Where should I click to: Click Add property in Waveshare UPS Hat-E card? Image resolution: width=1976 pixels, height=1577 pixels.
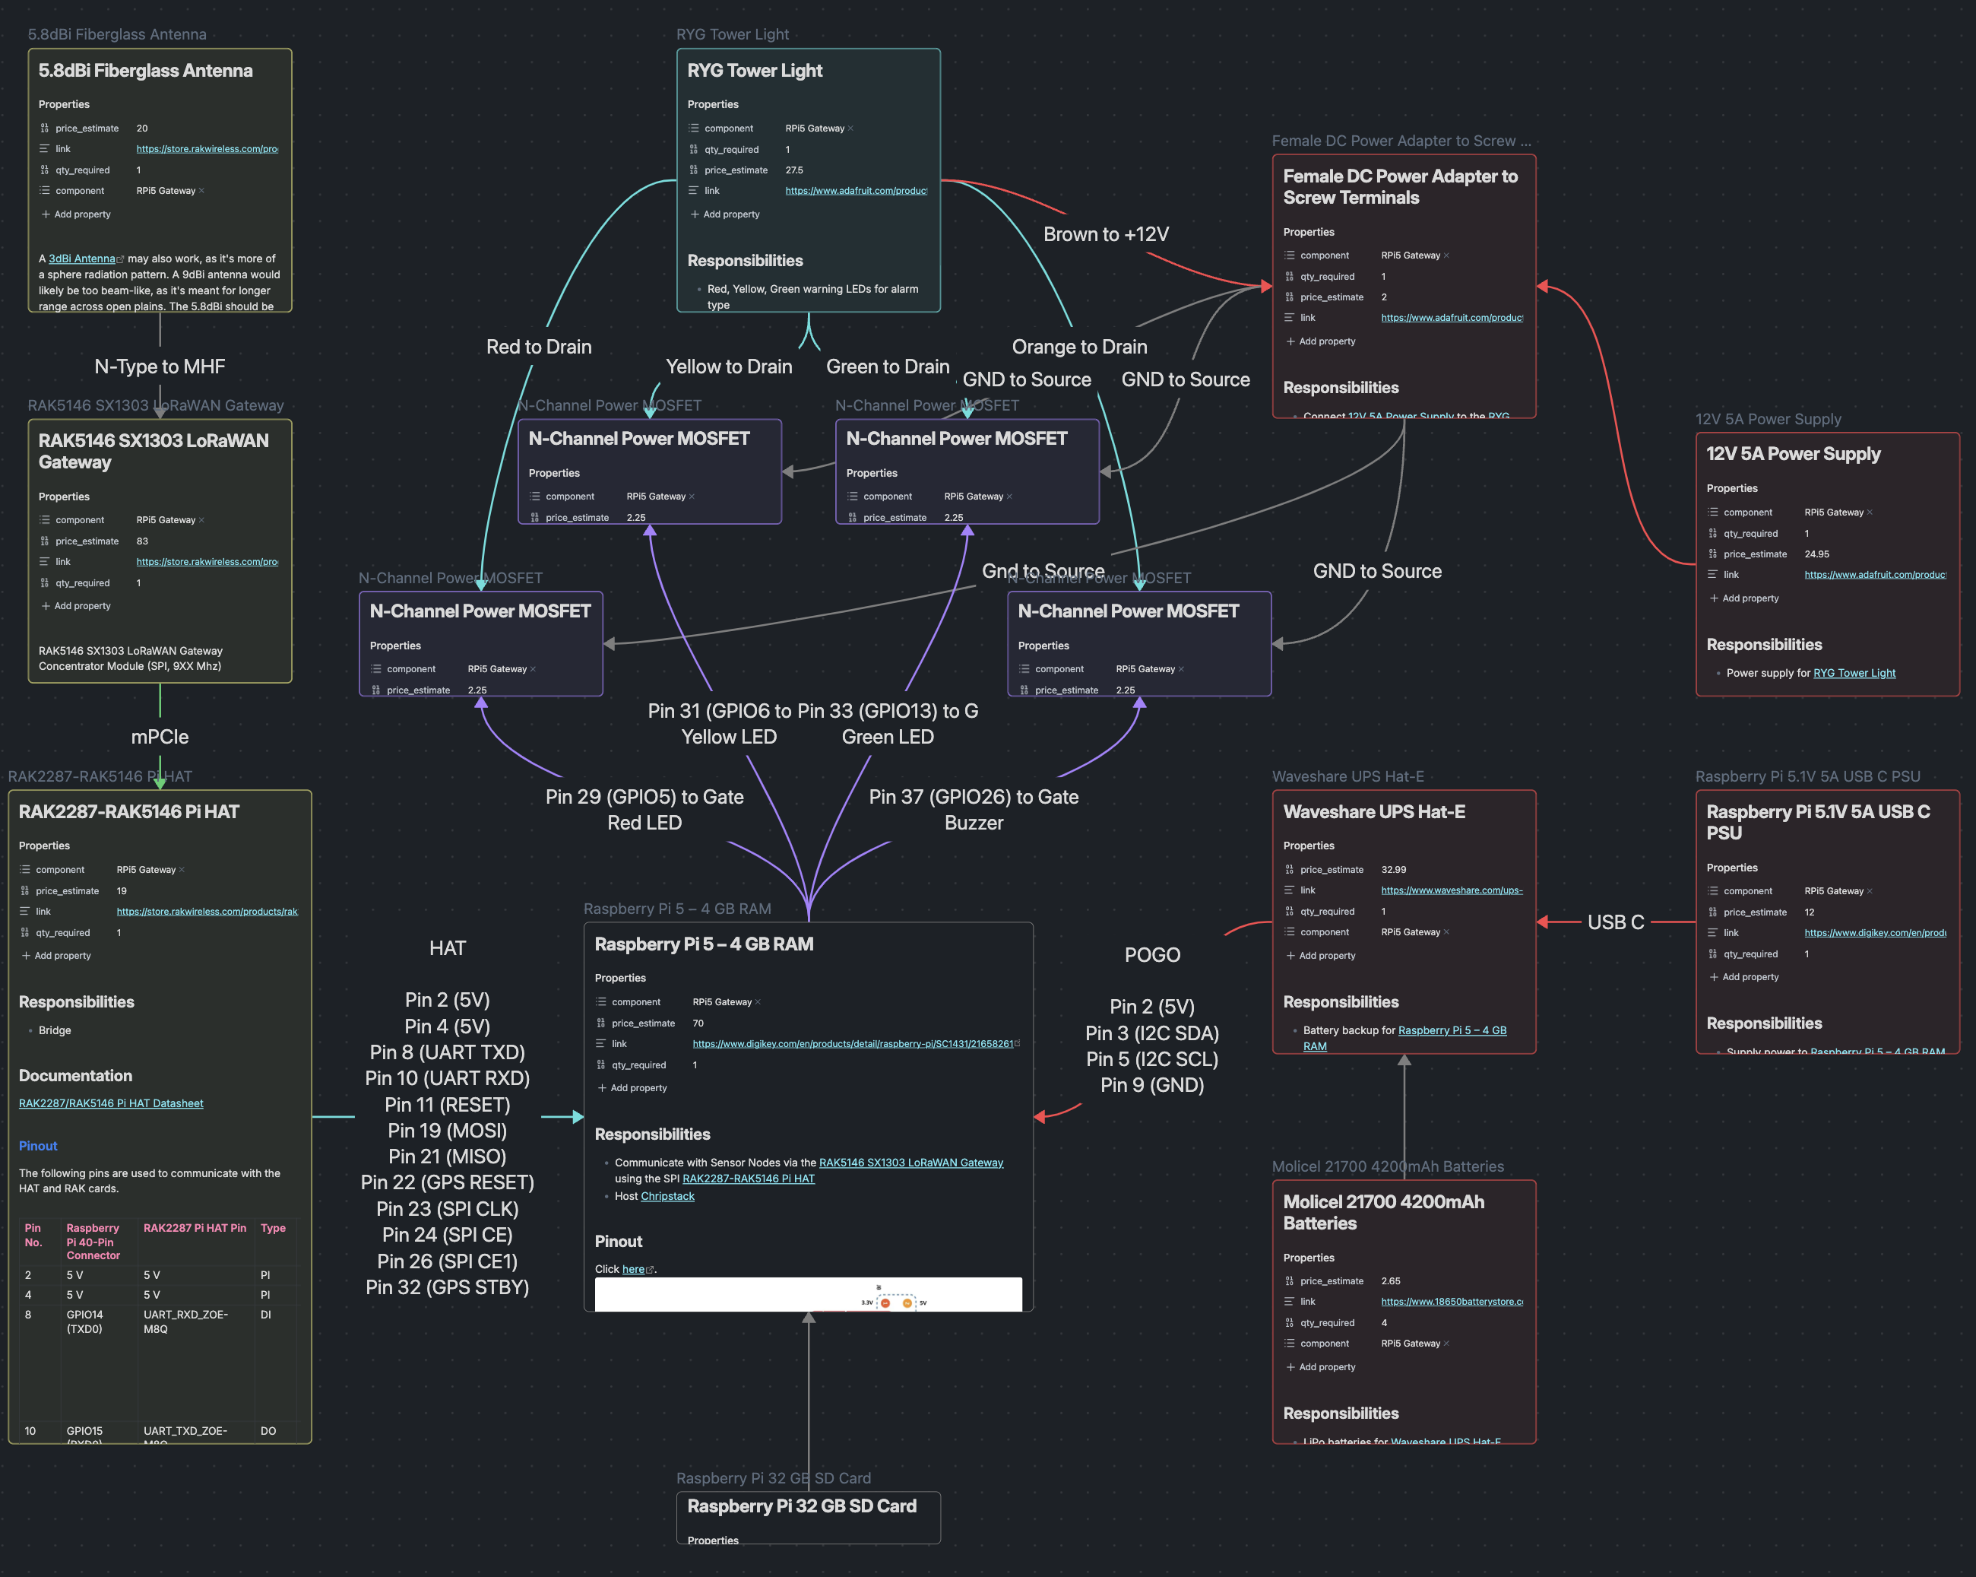pyautogui.click(x=1326, y=955)
